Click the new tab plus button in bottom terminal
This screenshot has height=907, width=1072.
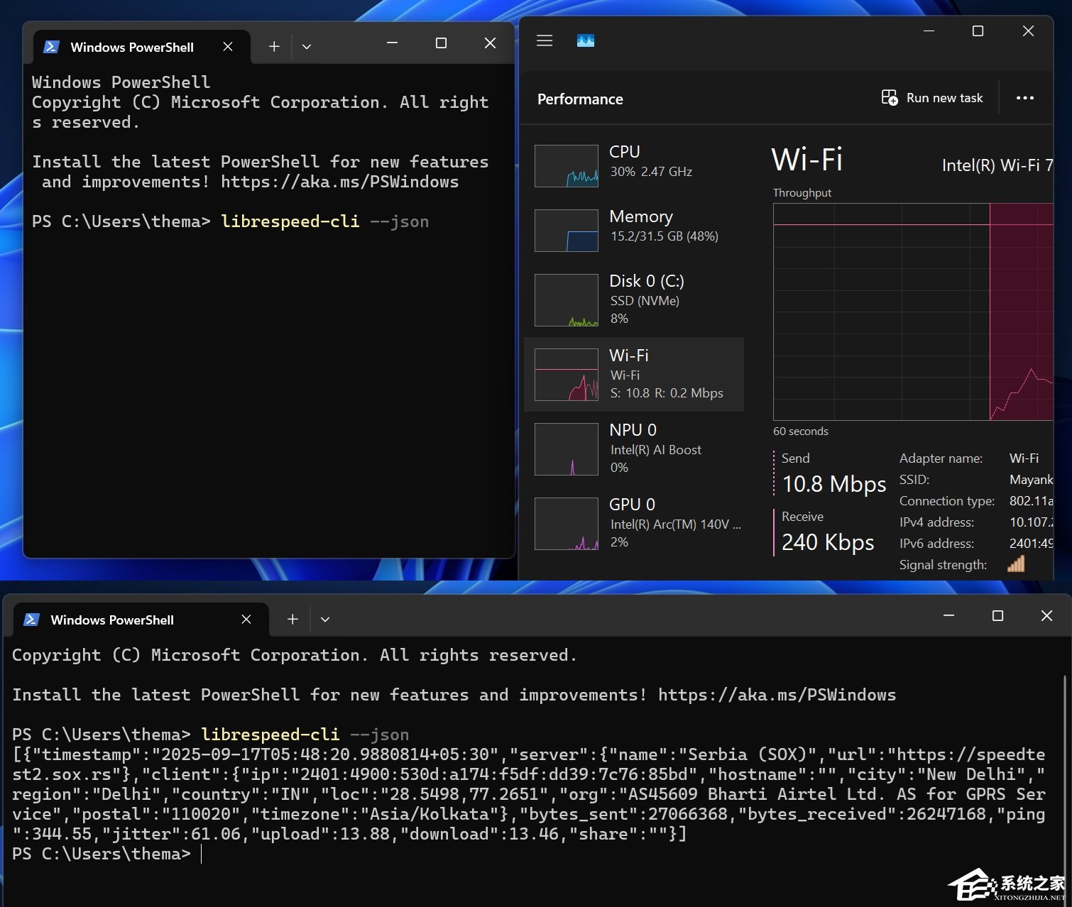[x=291, y=619]
